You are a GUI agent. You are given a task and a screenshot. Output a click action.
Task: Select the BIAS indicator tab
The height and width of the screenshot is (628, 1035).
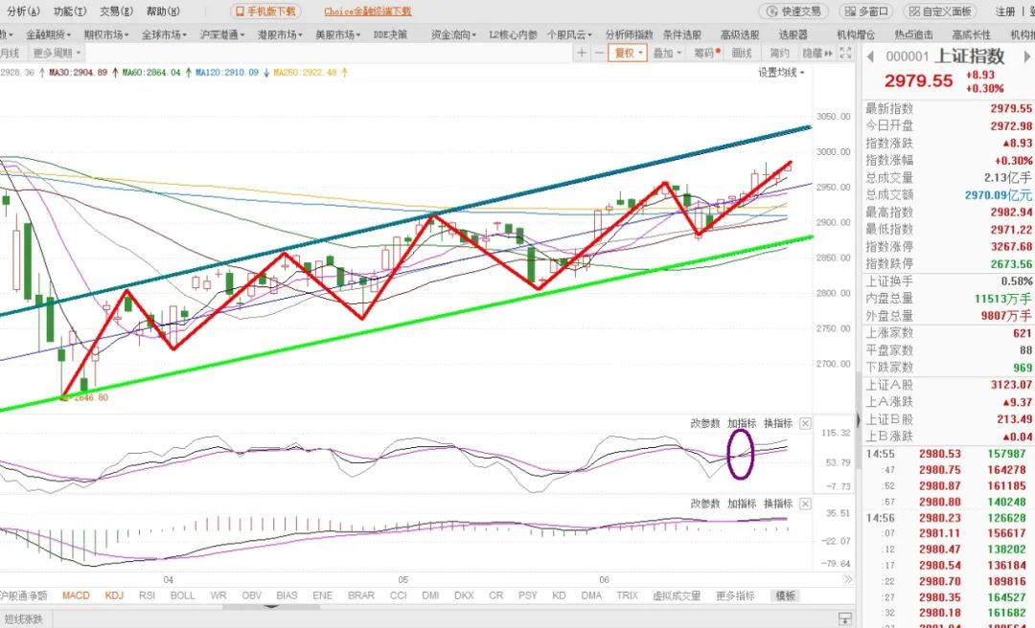pyautogui.click(x=287, y=595)
